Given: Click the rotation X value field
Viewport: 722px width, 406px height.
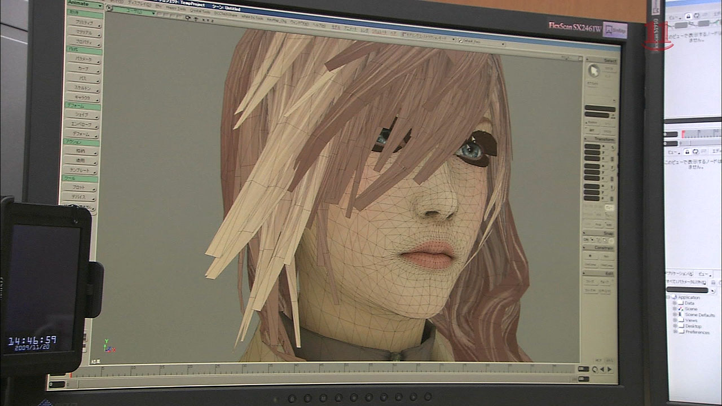Looking at the screenshot, I should 592,167.
